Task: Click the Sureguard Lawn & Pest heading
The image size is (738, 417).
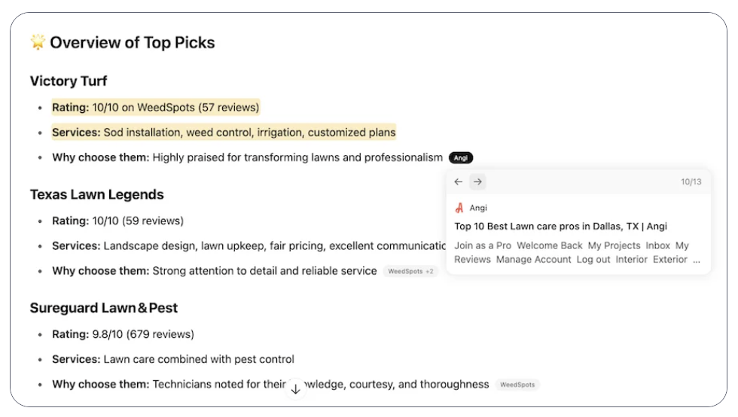Action: click(x=104, y=308)
